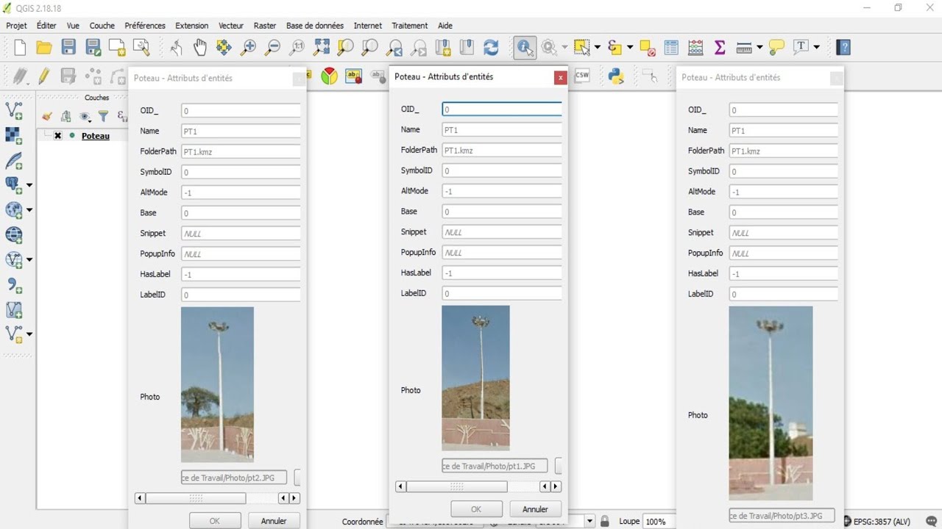942x529 pixels.
Task: Open the scale dropdown in the status bar
Action: click(589, 522)
